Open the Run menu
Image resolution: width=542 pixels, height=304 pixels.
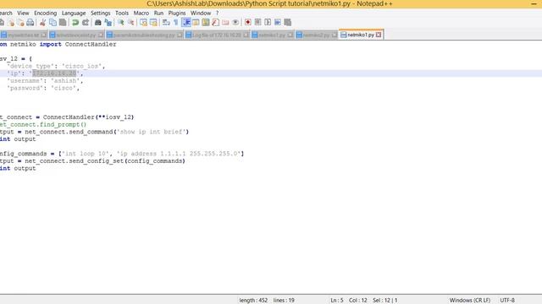tap(158, 14)
